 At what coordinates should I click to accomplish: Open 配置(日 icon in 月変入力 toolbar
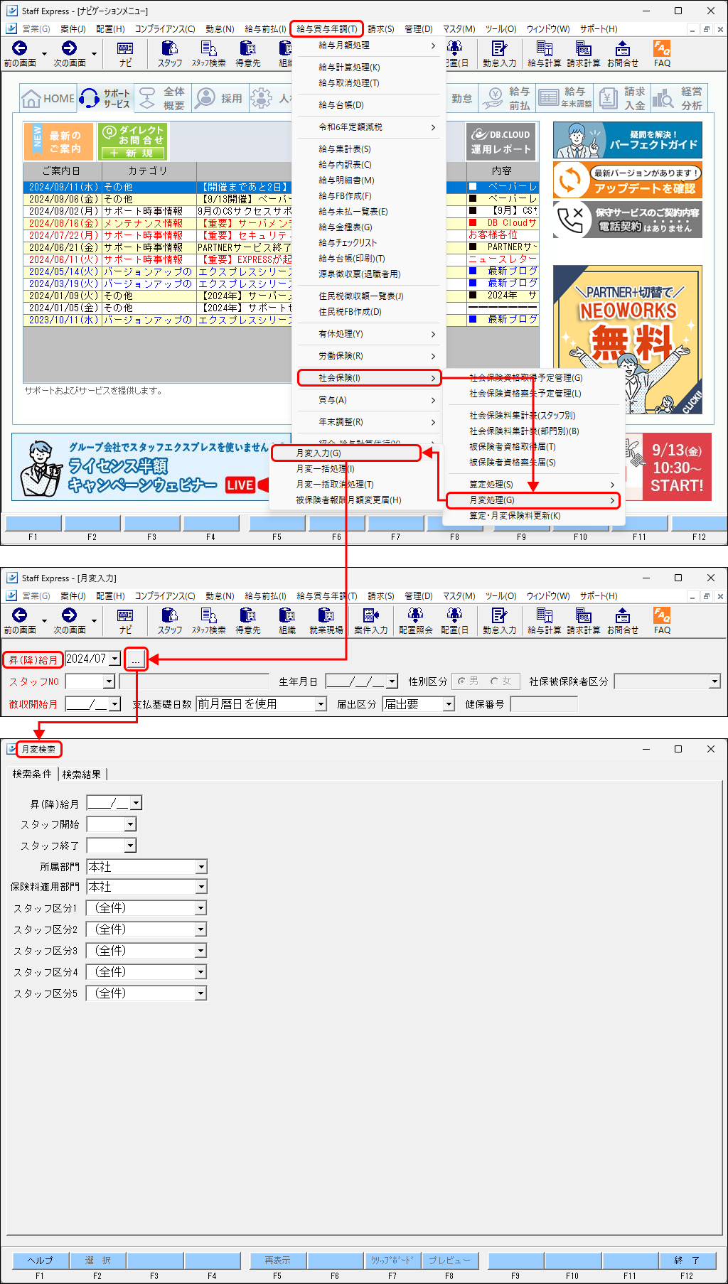click(x=454, y=620)
